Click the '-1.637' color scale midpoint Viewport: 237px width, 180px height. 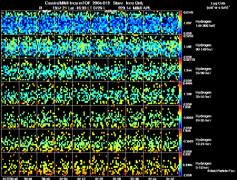(187, 23)
